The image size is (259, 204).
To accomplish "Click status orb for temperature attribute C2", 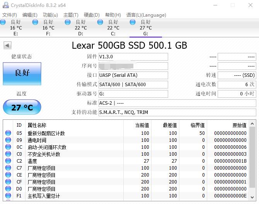I will 8,161.
